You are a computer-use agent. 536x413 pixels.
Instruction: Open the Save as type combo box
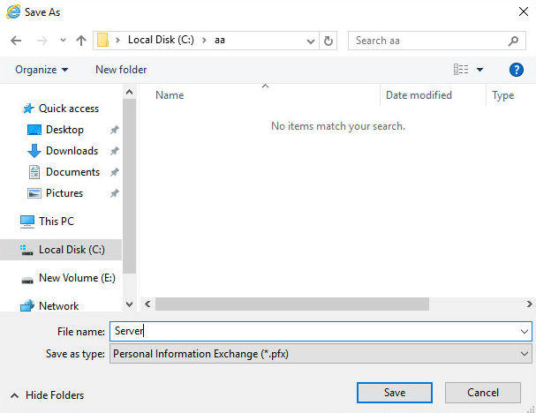coord(321,354)
